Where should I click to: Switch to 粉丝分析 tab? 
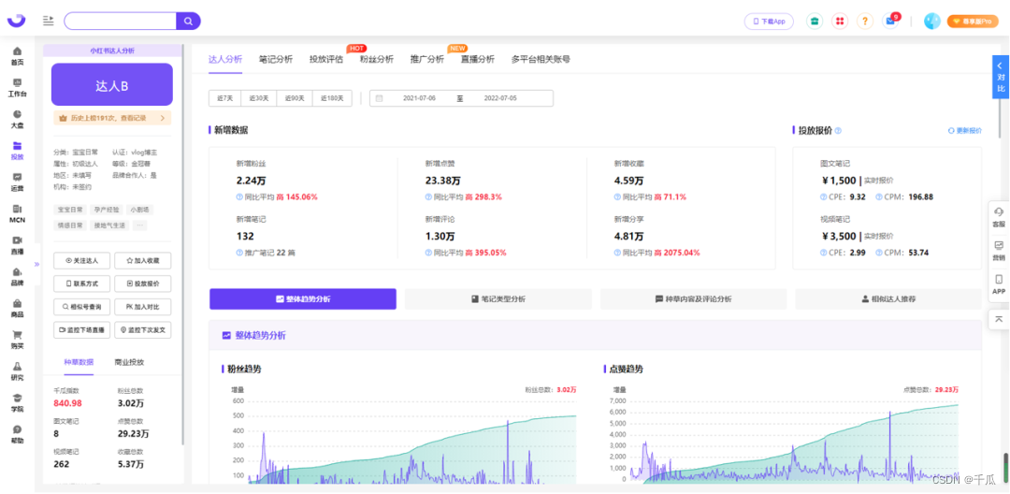pyautogui.click(x=377, y=59)
